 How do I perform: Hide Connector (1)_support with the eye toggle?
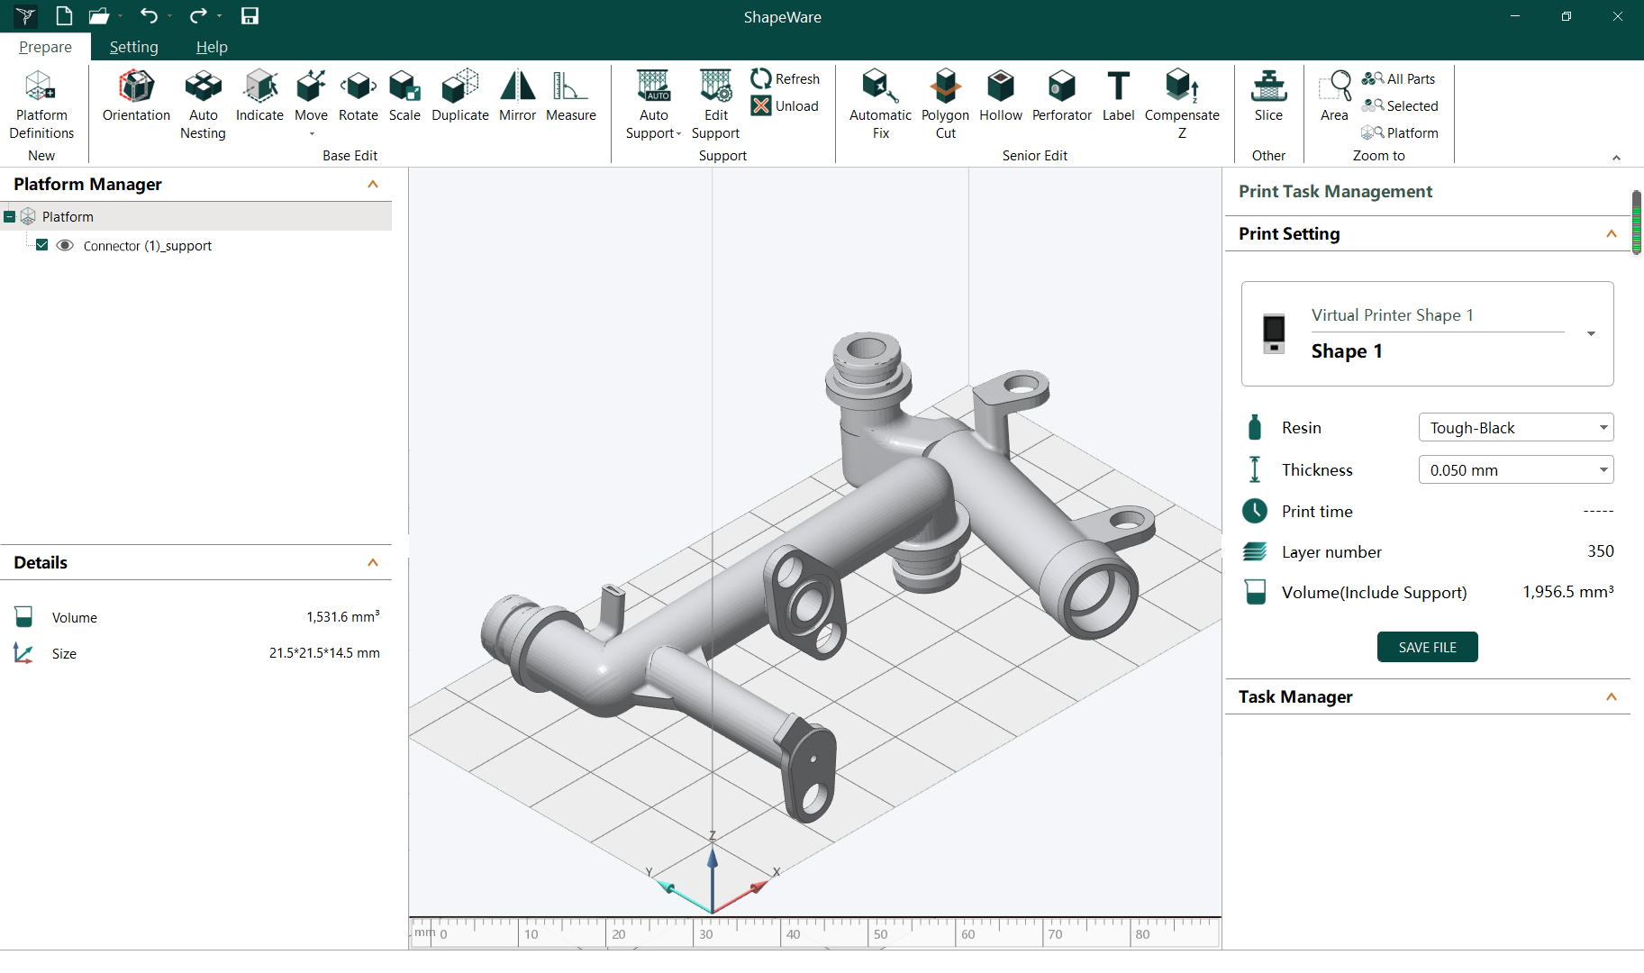pos(65,244)
